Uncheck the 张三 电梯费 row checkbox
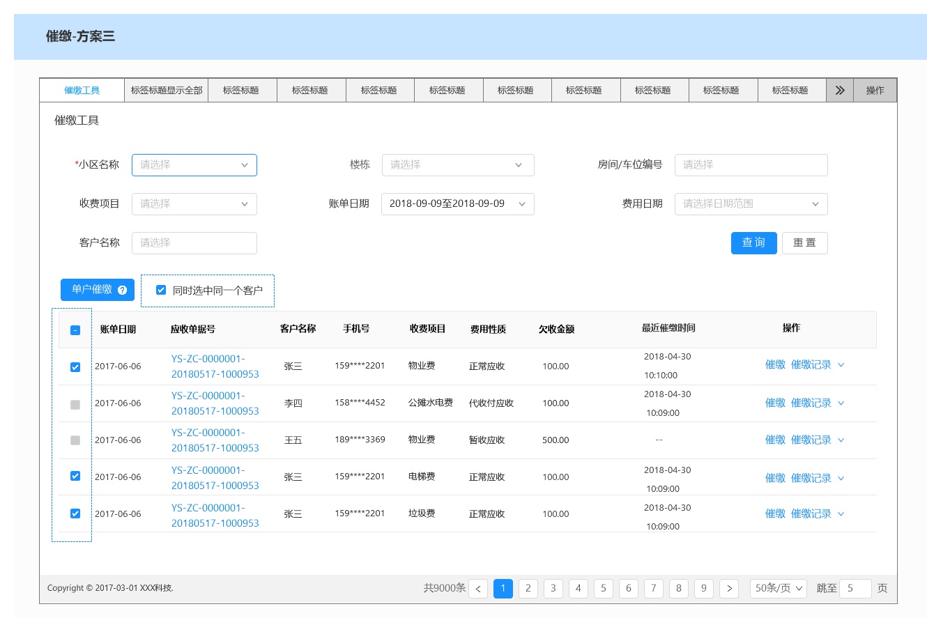This screenshot has width=927, height=618. 75,476
